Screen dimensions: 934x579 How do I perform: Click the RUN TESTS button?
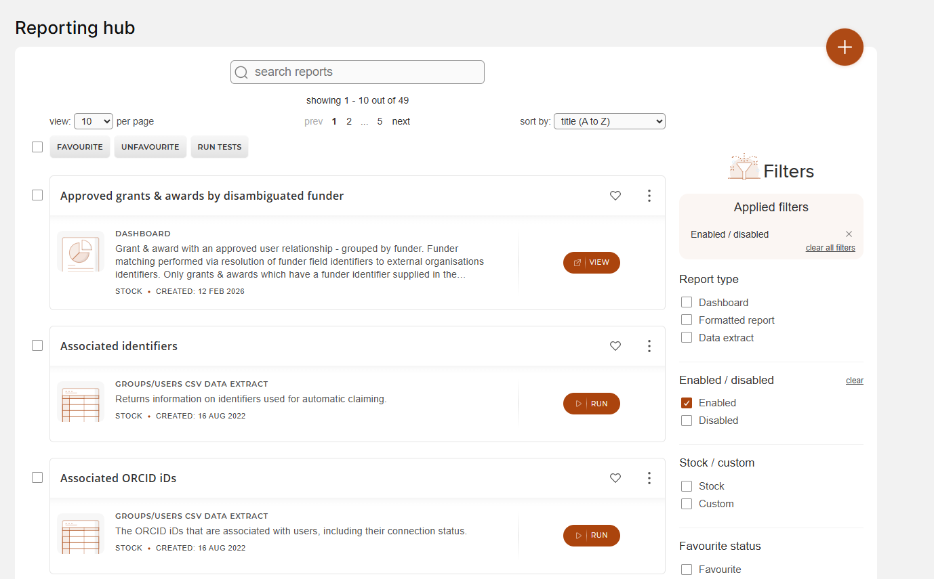pos(220,147)
